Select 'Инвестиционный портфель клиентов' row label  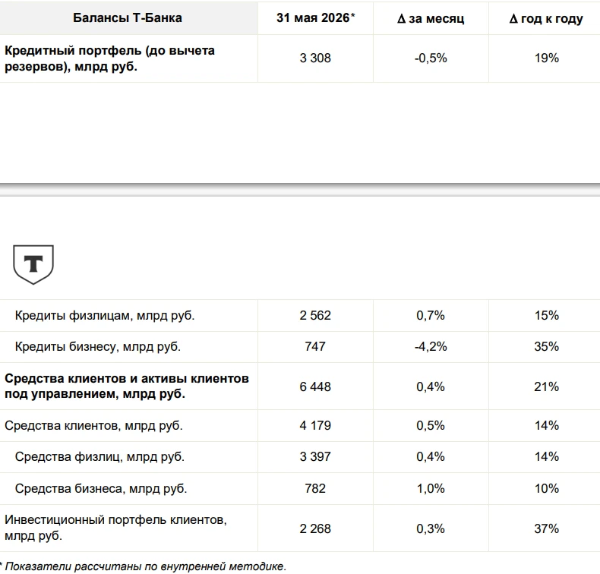point(115,528)
